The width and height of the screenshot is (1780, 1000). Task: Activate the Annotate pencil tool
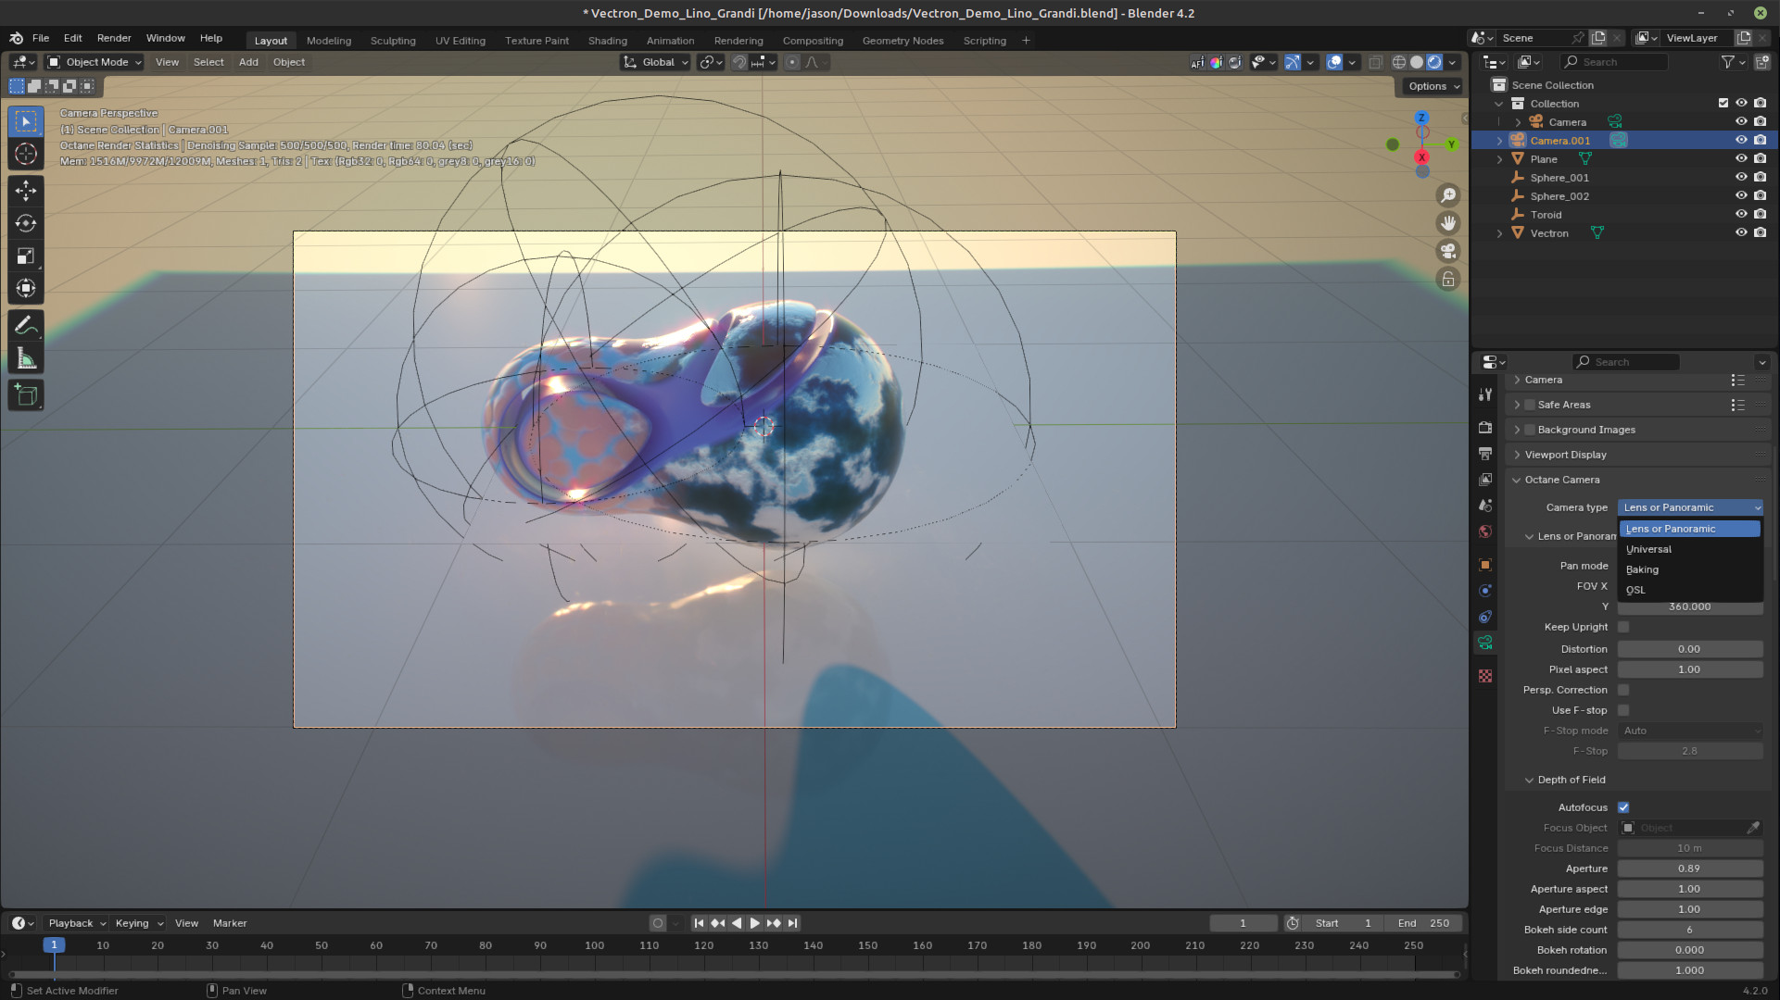(26, 326)
